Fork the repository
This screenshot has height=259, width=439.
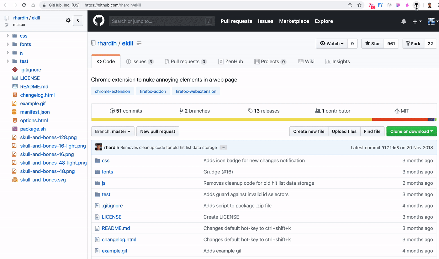coord(413,44)
